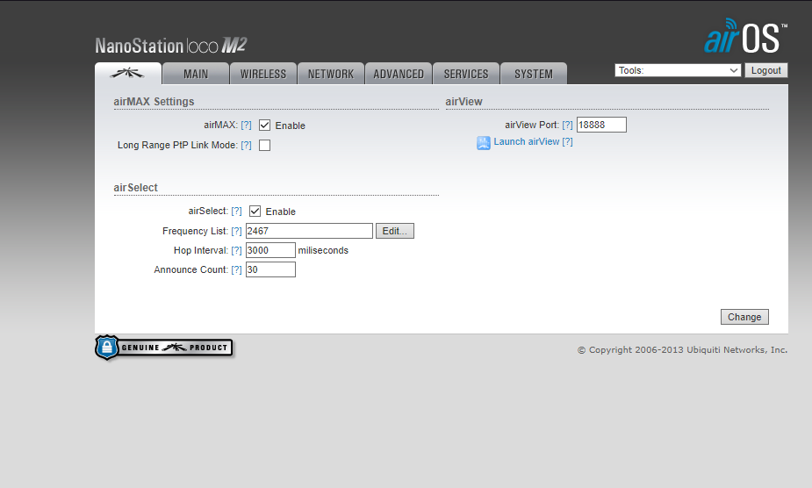This screenshot has width=812, height=488.
Task: Focus the Frequency List field
Action: tap(309, 231)
